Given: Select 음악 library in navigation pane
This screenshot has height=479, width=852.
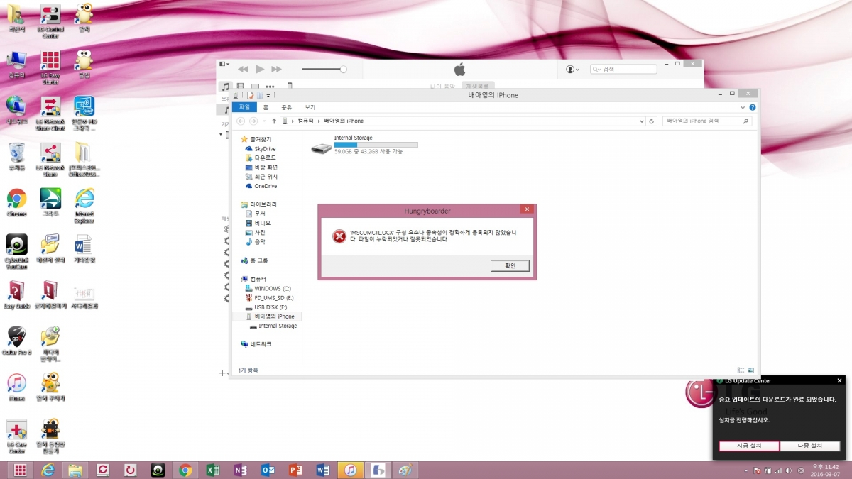Looking at the screenshot, I should [255, 242].
